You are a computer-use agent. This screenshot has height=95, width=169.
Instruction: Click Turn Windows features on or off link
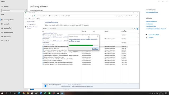click(x=32, y=27)
